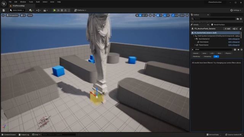The image size is (244, 137).
Task: Change the scale snap value
Action: [177, 15]
